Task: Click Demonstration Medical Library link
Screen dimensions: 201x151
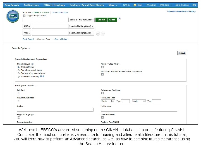Action: 181,11
